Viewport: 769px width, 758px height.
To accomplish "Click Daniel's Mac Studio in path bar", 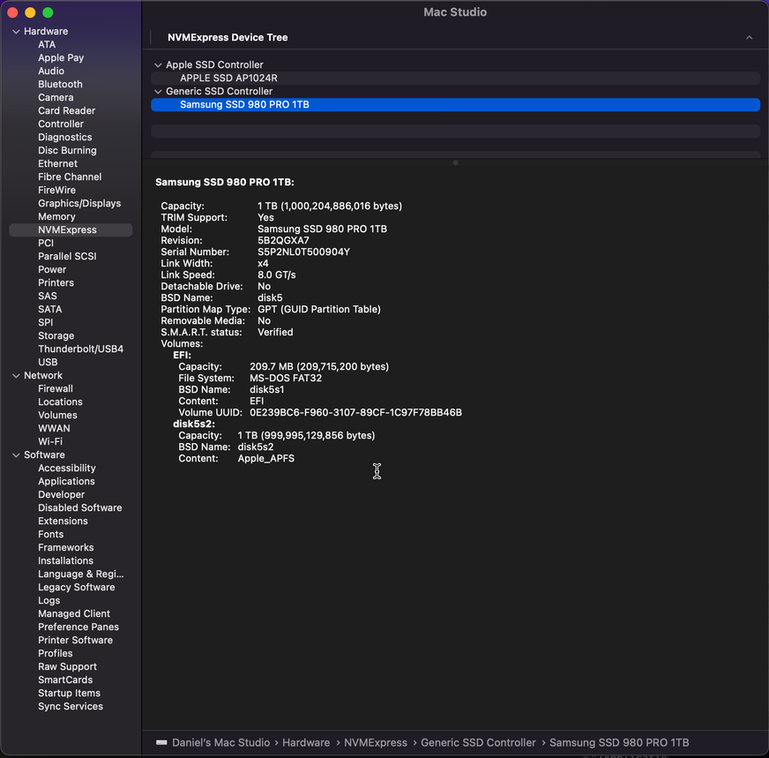I will click(220, 743).
